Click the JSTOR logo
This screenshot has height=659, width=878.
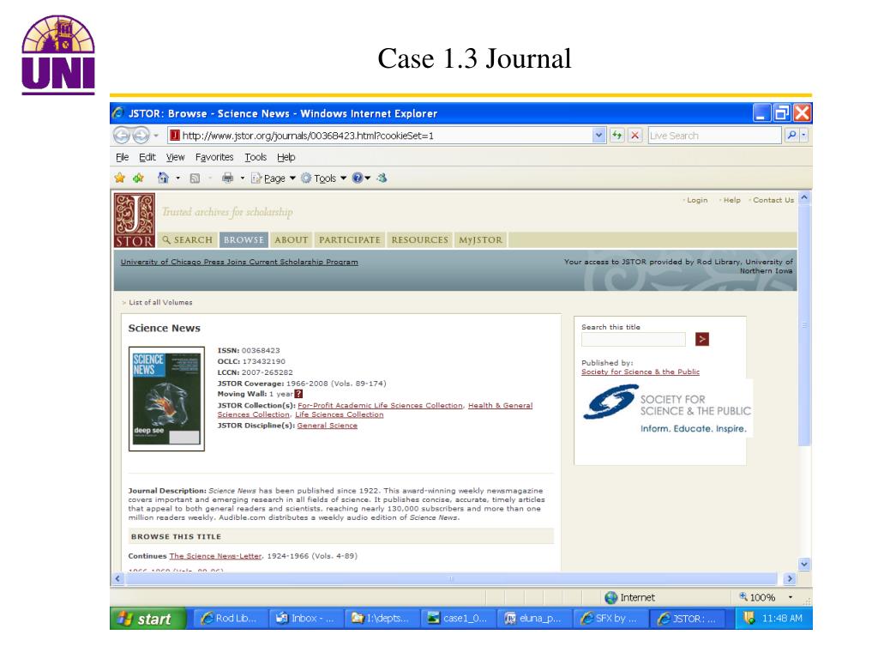(x=135, y=221)
